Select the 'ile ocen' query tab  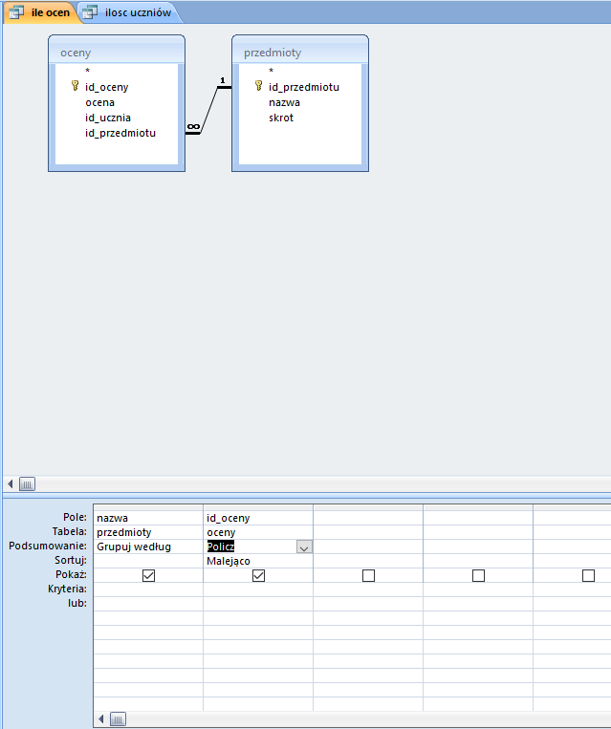[49, 12]
